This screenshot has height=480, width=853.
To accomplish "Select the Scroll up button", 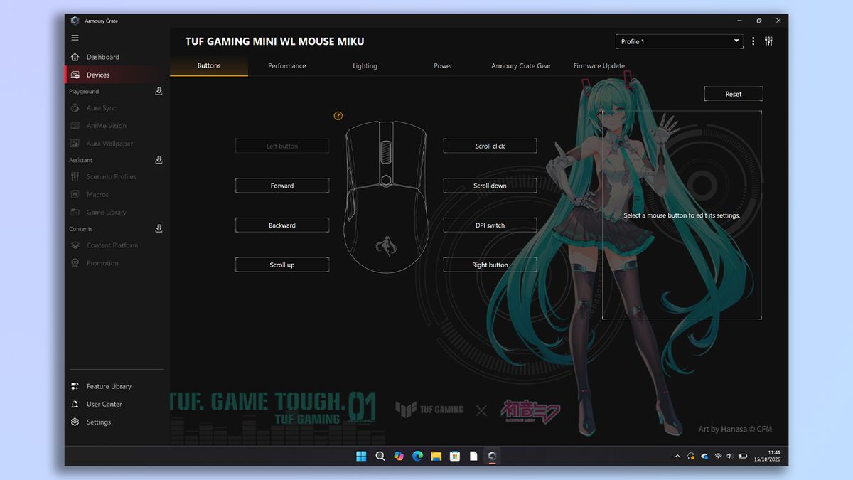I will 282,265.
